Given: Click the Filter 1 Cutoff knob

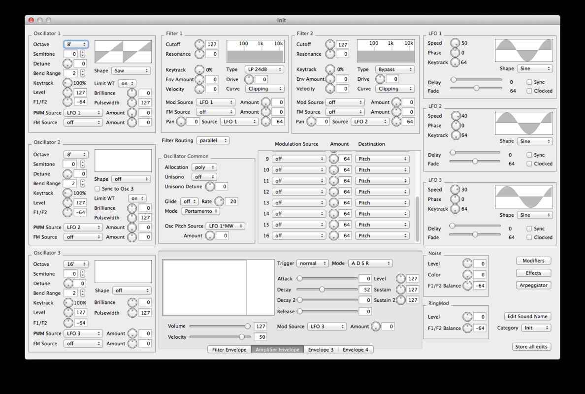Looking at the screenshot, I should pos(199,44).
